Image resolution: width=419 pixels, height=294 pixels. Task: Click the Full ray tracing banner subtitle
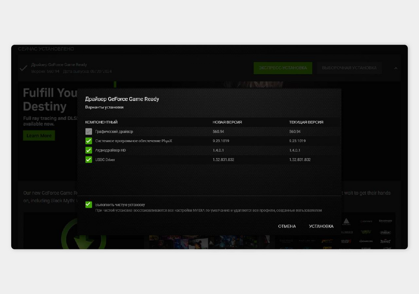tap(50, 121)
